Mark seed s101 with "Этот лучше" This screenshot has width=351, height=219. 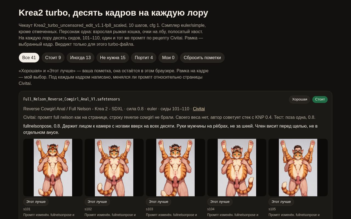pyautogui.click(x=36, y=202)
